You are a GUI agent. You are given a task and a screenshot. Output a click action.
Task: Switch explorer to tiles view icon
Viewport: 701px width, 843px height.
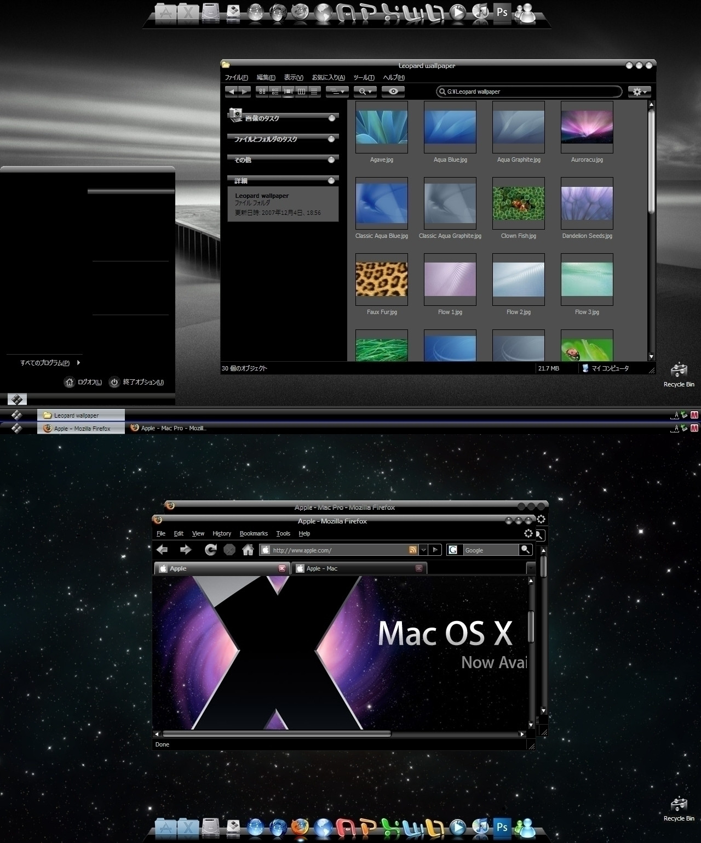tap(275, 92)
